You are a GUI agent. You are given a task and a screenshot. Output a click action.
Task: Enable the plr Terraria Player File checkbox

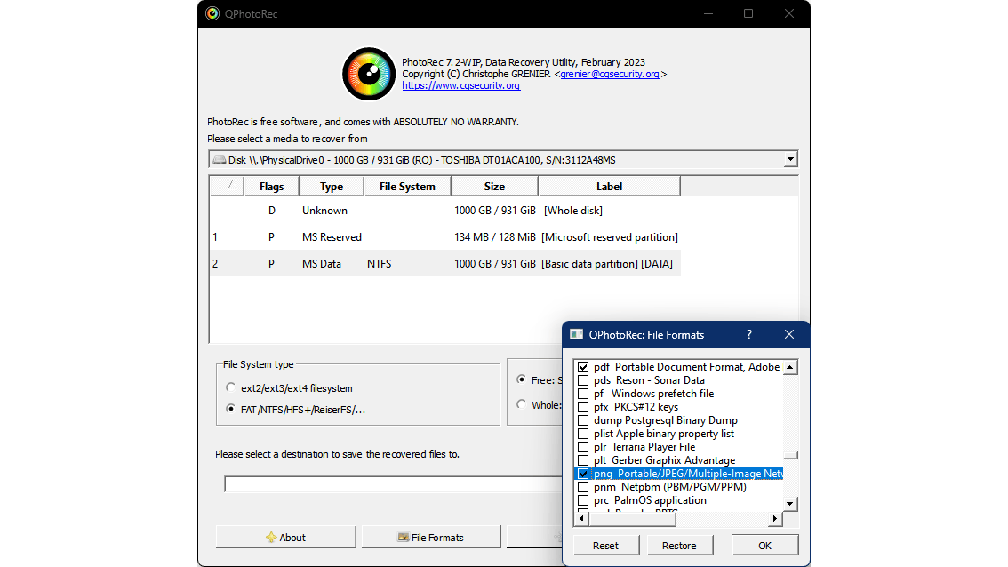pos(583,447)
